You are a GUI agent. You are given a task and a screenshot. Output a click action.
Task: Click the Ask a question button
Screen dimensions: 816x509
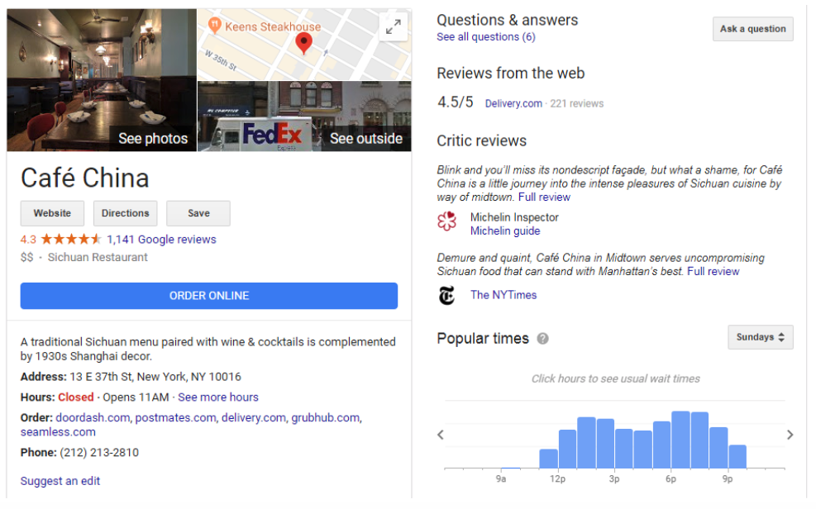[x=752, y=29]
